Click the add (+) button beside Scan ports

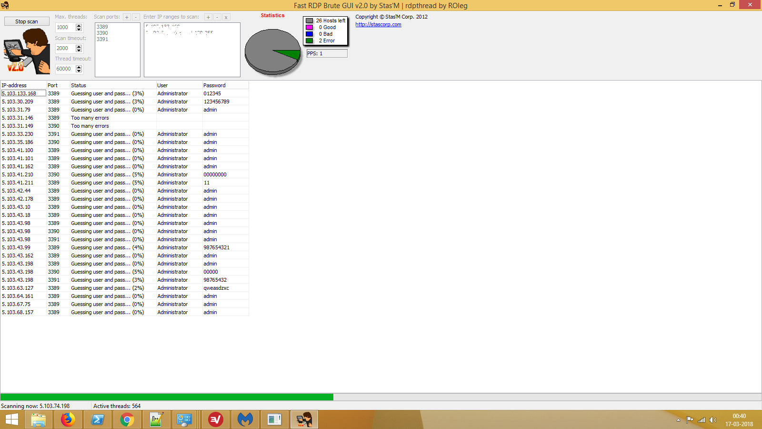[x=127, y=17]
